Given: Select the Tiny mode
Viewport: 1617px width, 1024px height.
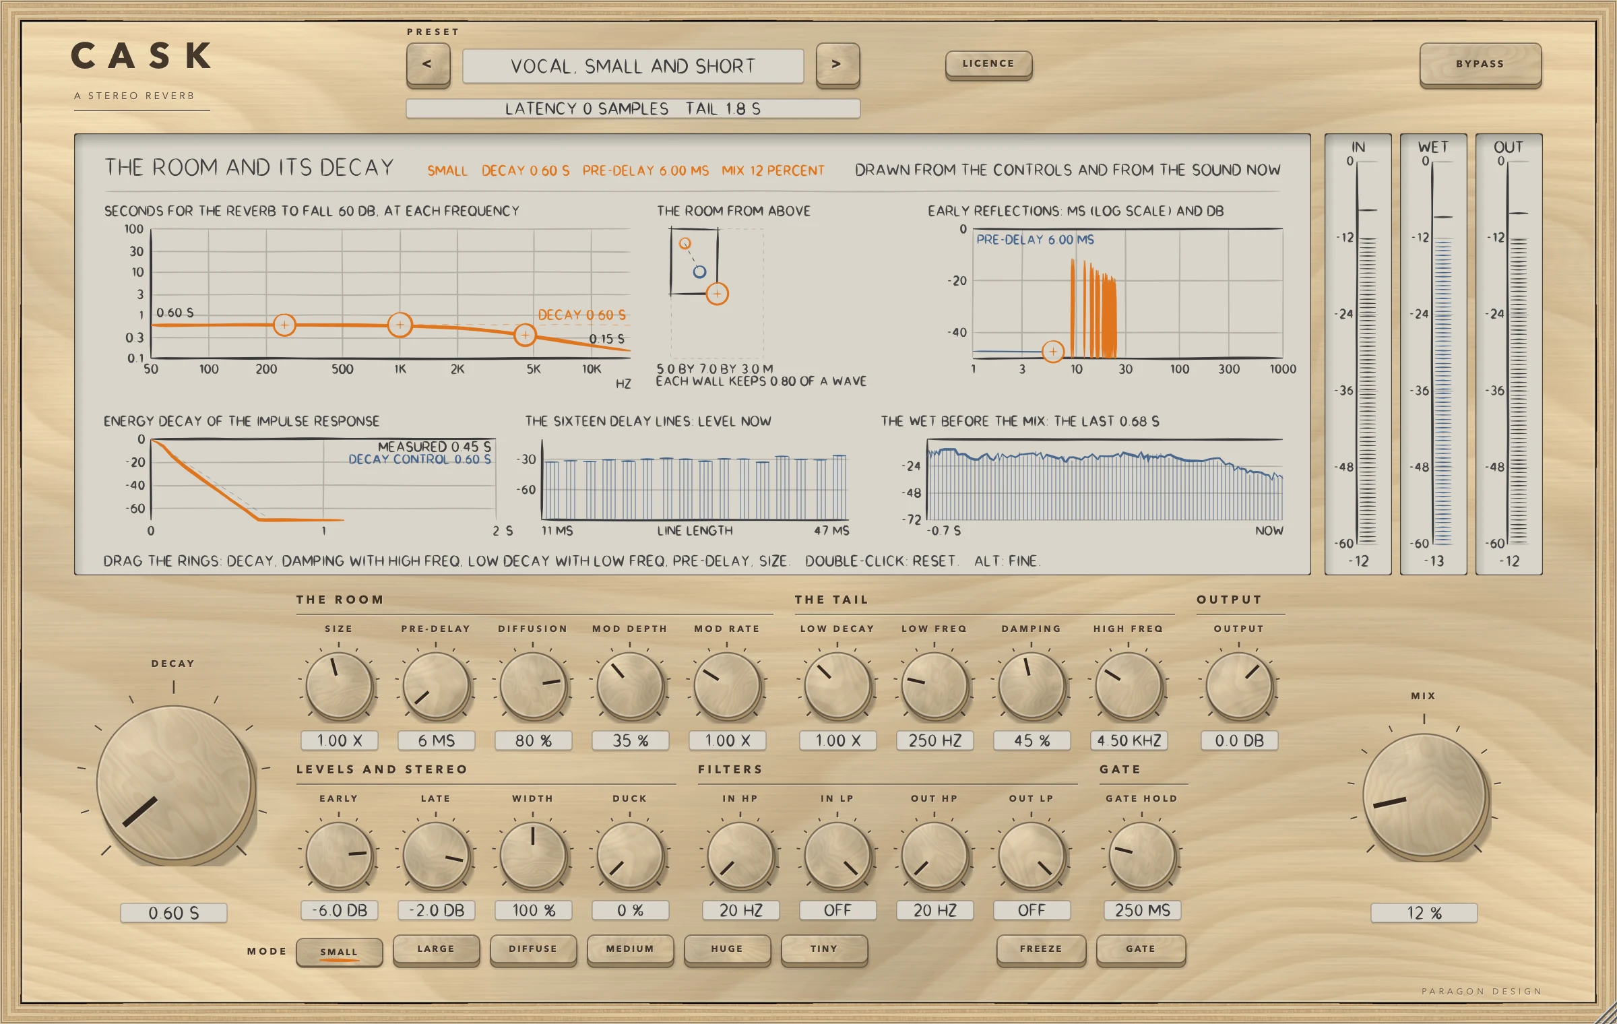Looking at the screenshot, I should 824,949.
